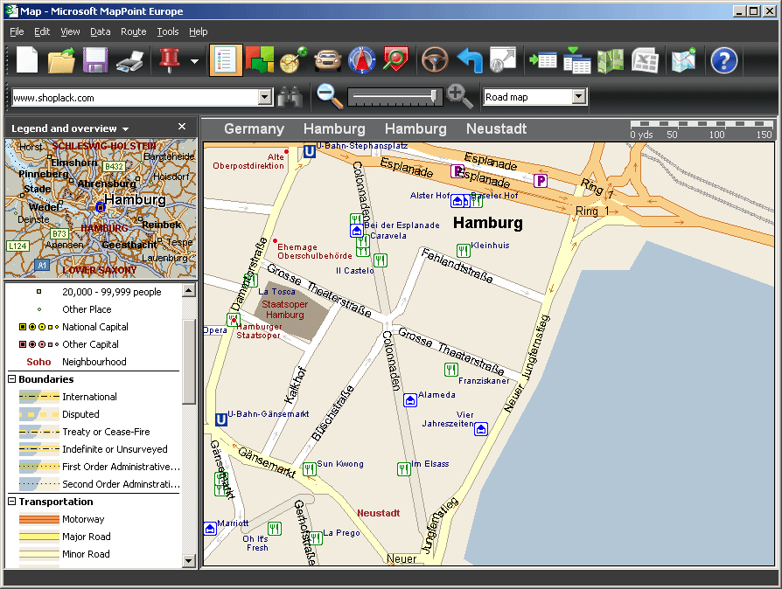Click the Sun Kwong restaurant icon

point(310,469)
